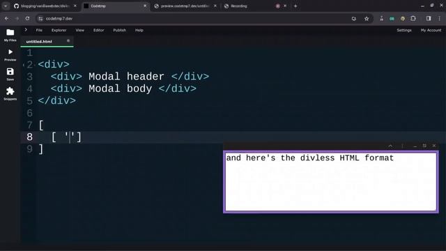Go forward in browser history

[x=17, y=19]
